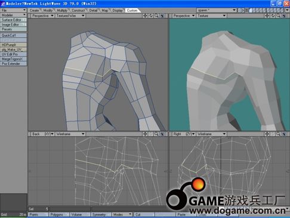Viewport: 290px width, 218px height.
Task: Open the Presets panel
Action: pyautogui.click(x=13, y=29)
